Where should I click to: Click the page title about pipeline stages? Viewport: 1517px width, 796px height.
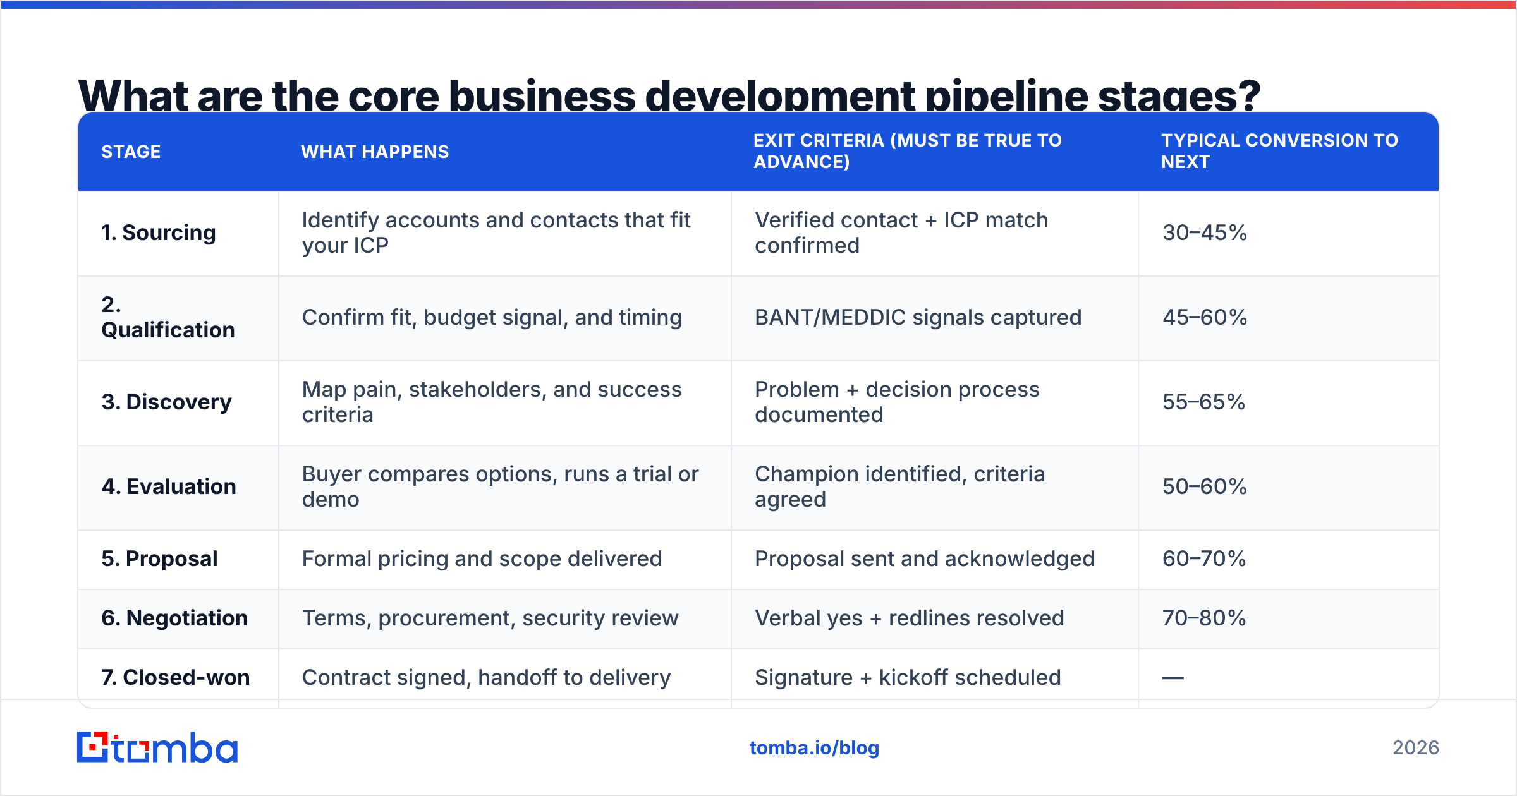(x=669, y=96)
